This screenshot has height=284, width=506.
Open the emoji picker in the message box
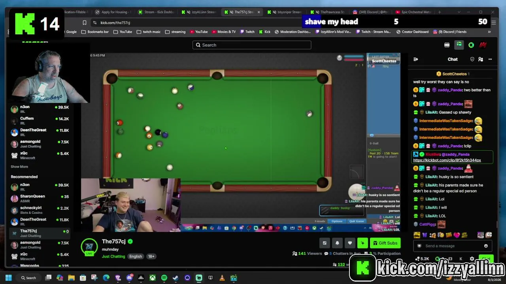(x=486, y=246)
